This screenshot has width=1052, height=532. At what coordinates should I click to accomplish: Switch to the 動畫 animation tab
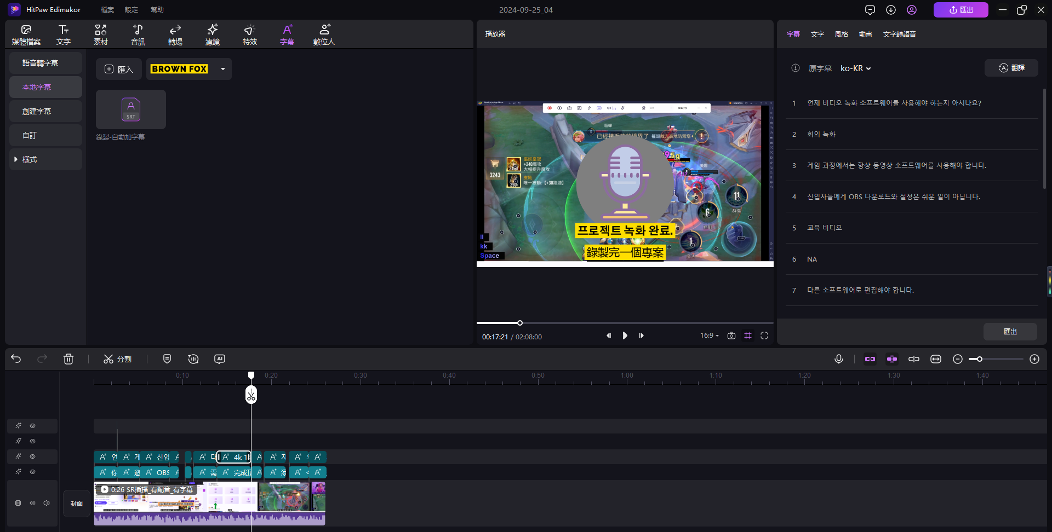tap(866, 34)
